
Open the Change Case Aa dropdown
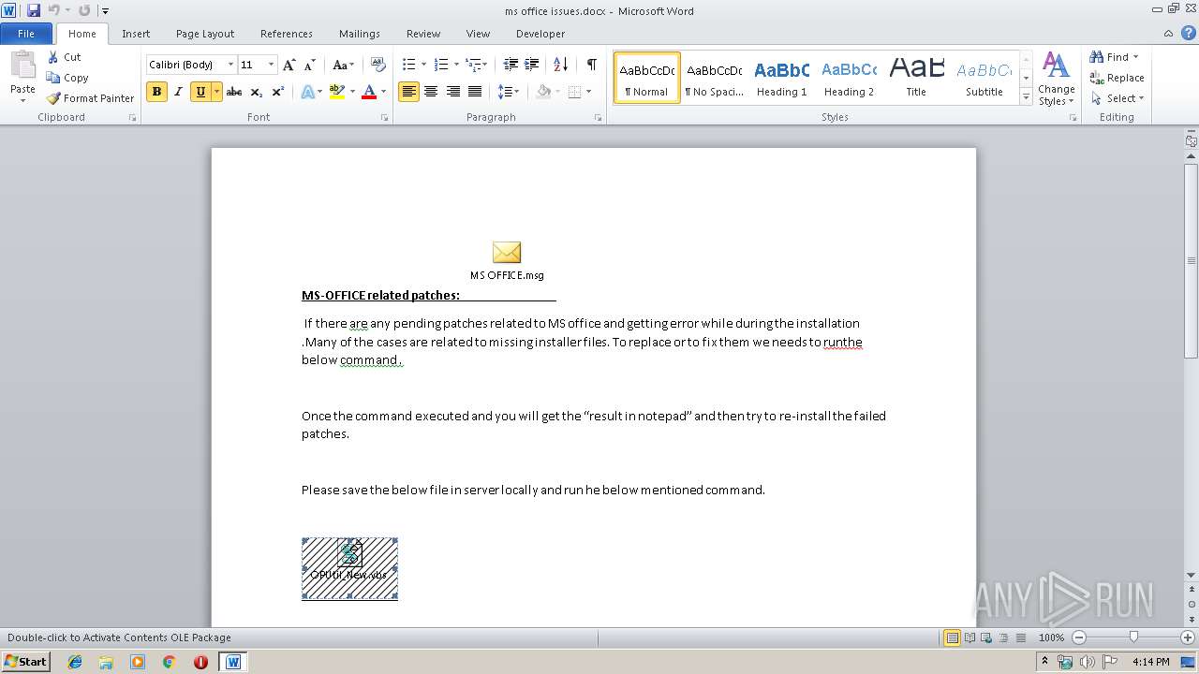343,65
